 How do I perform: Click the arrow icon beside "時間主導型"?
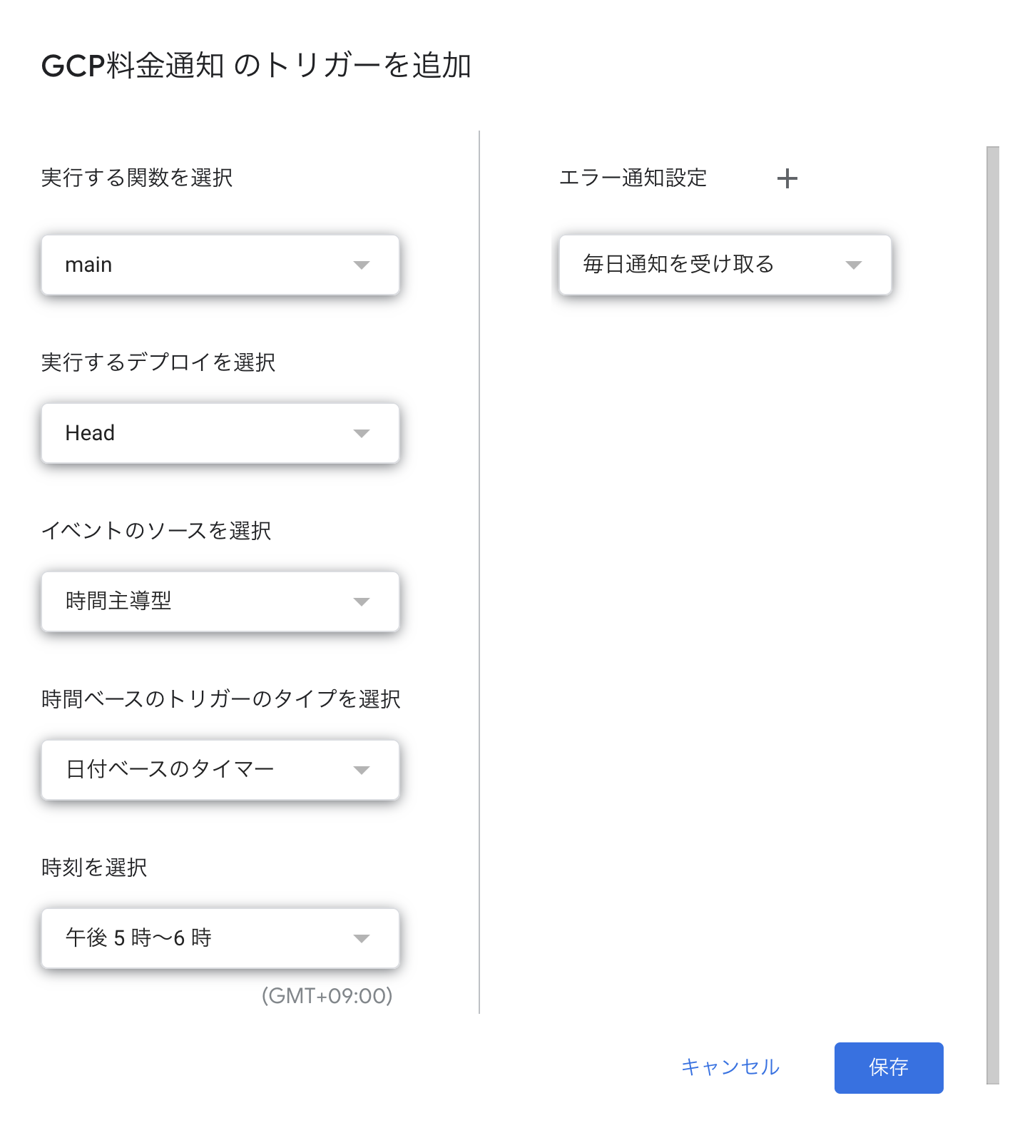[x=362, y=602]
